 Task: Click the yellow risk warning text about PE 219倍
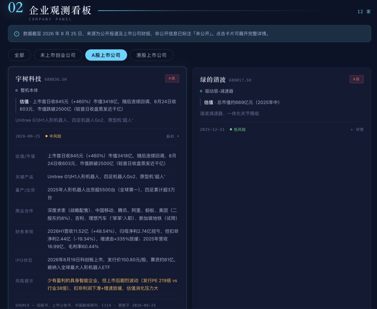pos(112,285)
